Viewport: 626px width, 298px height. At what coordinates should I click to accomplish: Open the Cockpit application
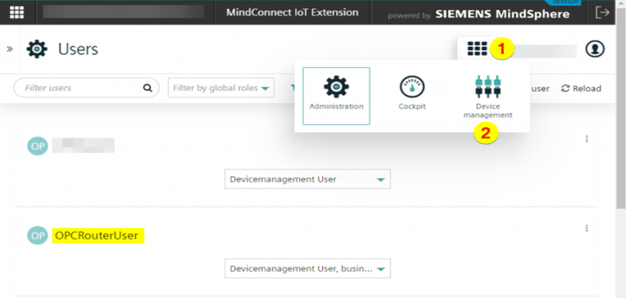pos(412,94)
